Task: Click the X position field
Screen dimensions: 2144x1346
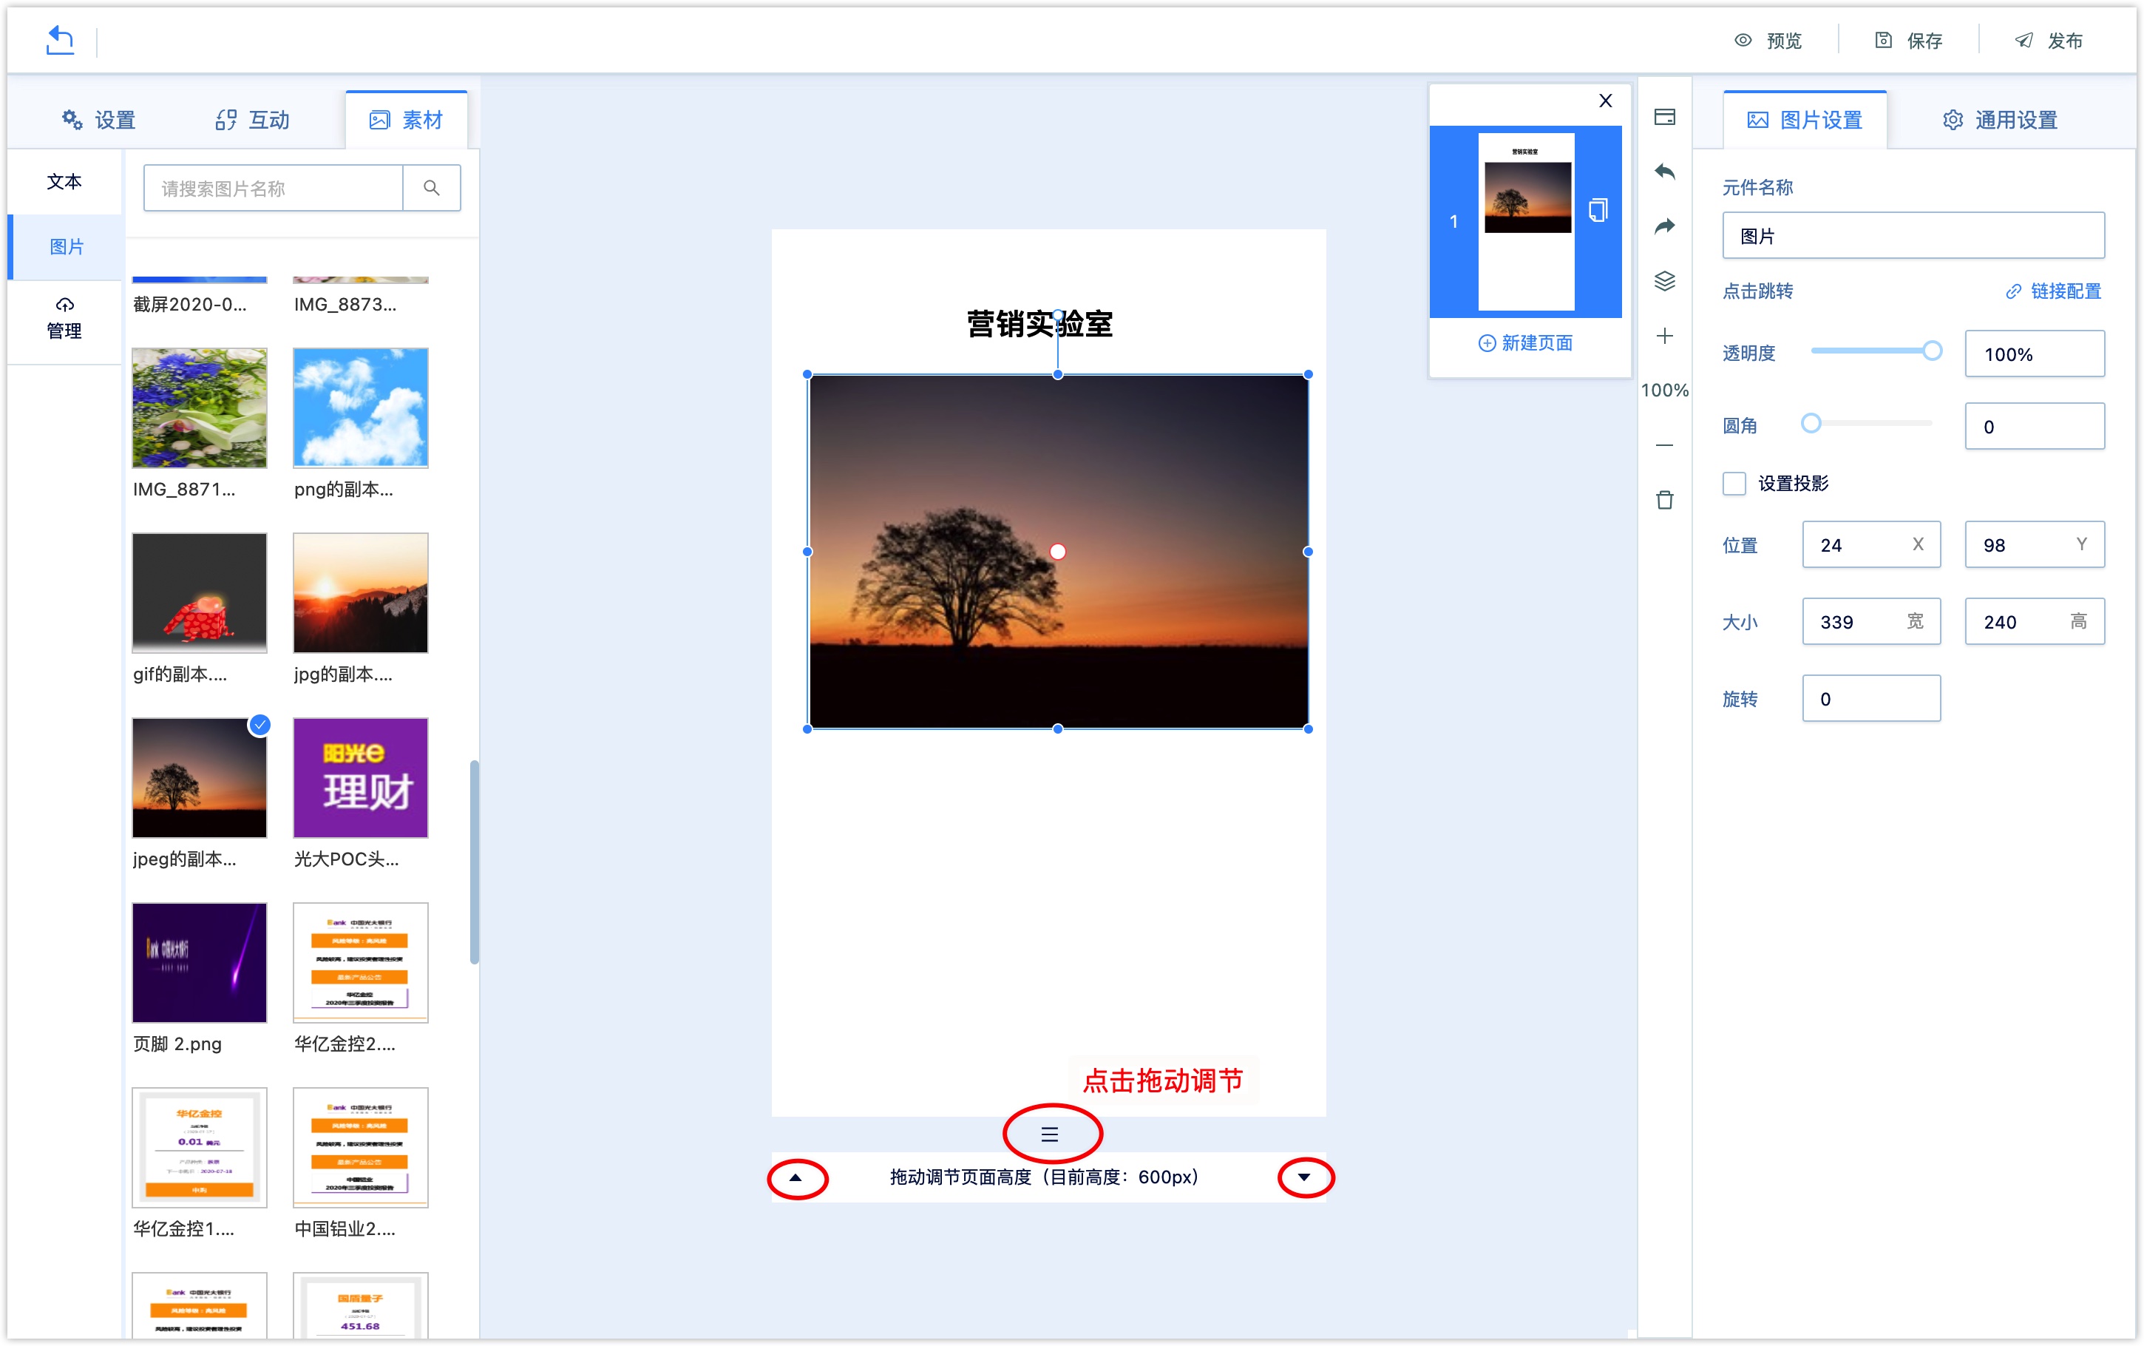Action: 1871,545
